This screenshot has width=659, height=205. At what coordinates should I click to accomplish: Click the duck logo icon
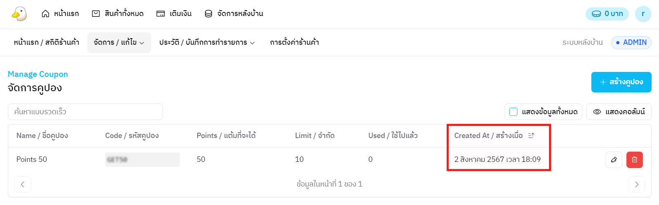tap(19, 14)
